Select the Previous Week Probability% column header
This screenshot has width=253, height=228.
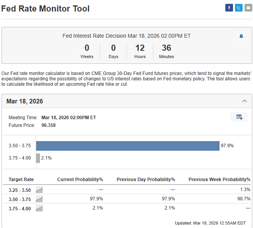coord(219,180)
